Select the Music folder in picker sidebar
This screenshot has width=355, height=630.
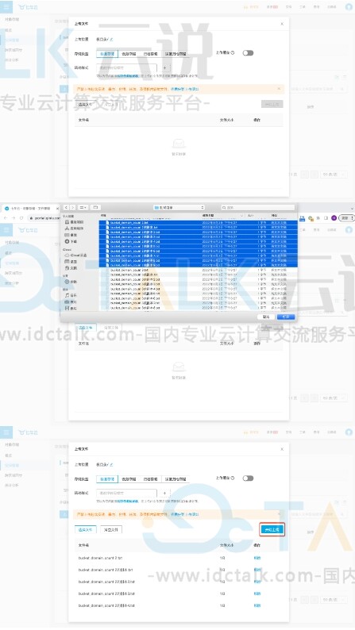pos(71,295)
